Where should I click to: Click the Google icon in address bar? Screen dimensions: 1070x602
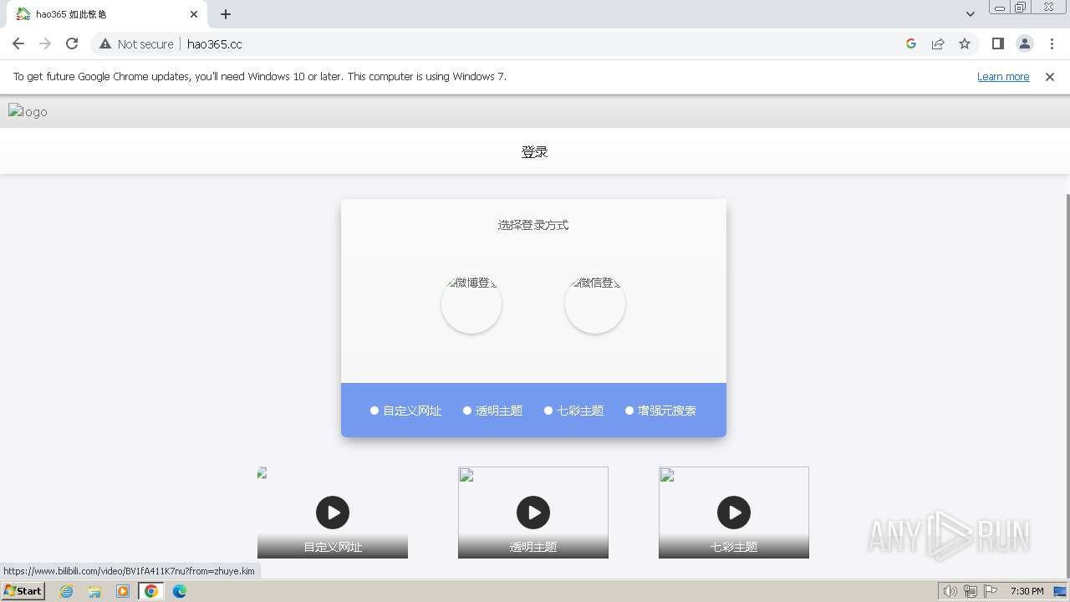[x=911, y=43]
